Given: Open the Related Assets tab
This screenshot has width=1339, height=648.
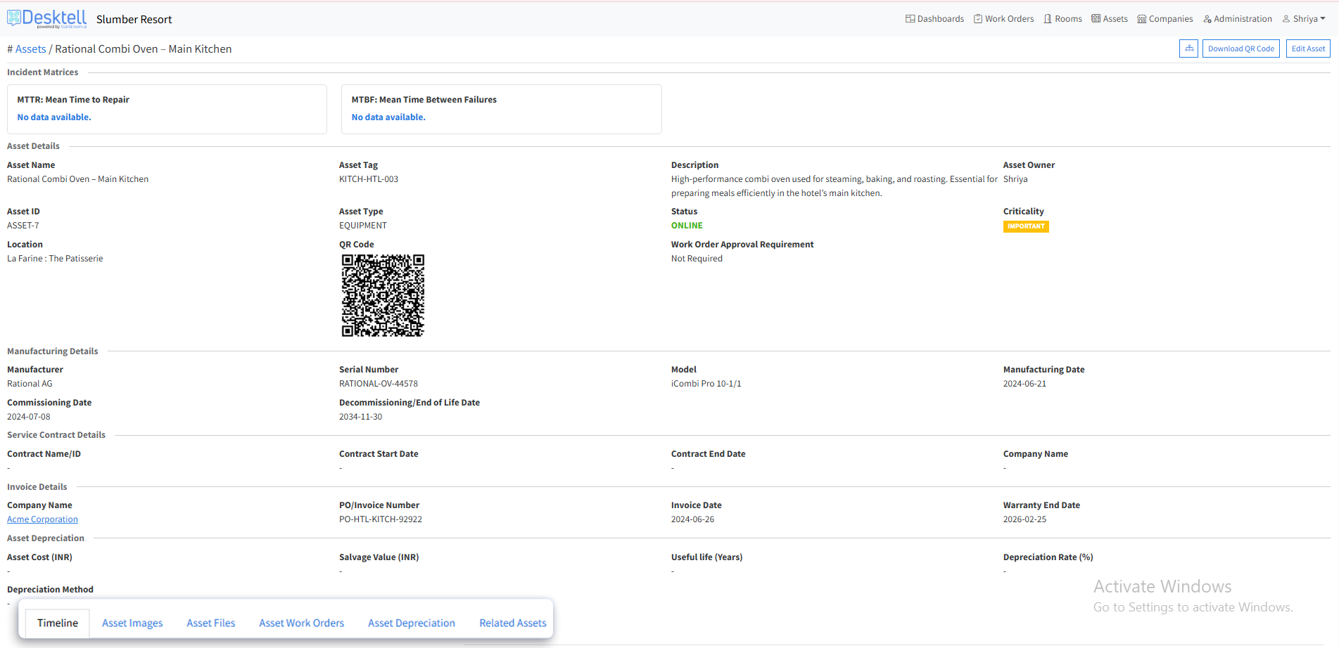Looking at the screenshot, I should click(513, 623).
